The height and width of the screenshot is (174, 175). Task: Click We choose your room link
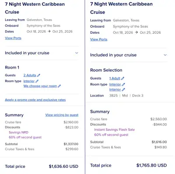point(40,86)
